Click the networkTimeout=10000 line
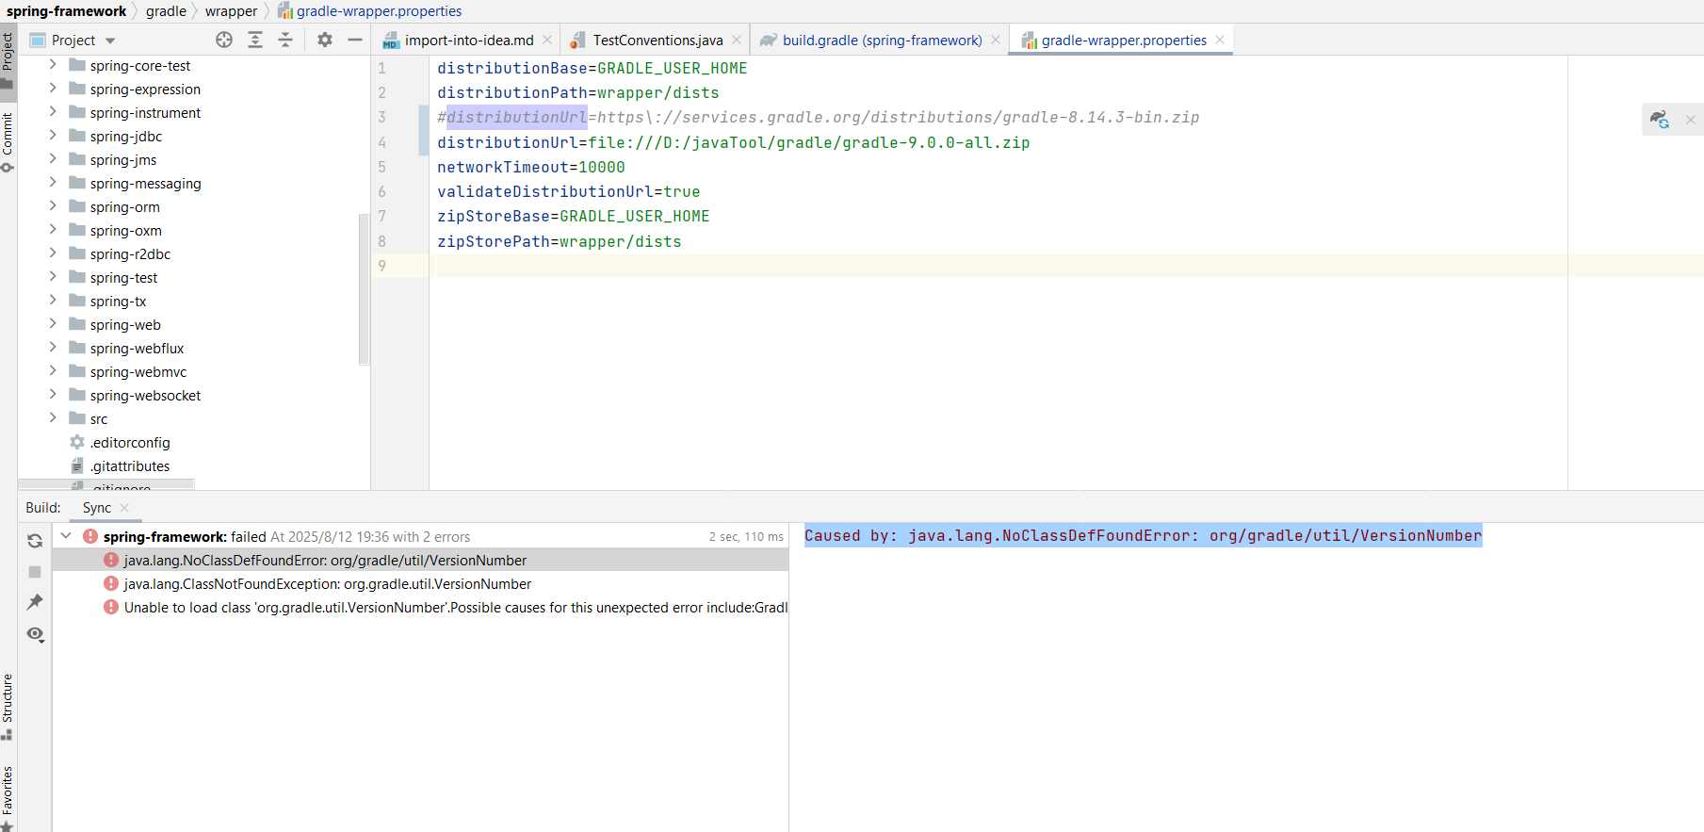Screen dimensions: 1704x832 [x=531, y=167]
